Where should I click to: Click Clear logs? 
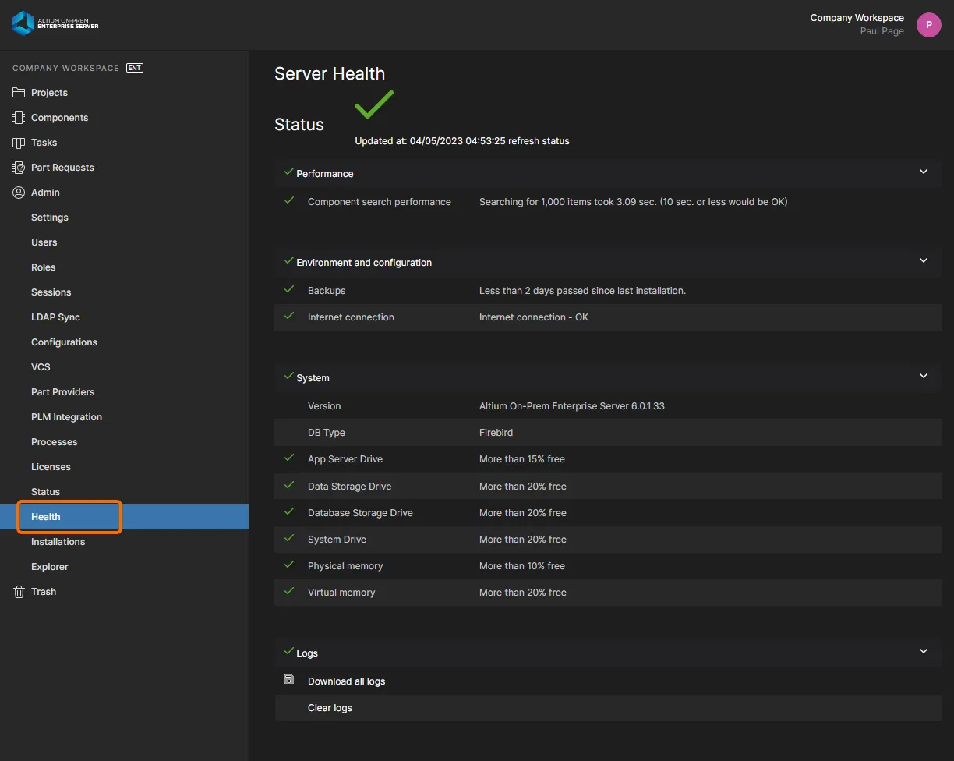click(330, 708)
